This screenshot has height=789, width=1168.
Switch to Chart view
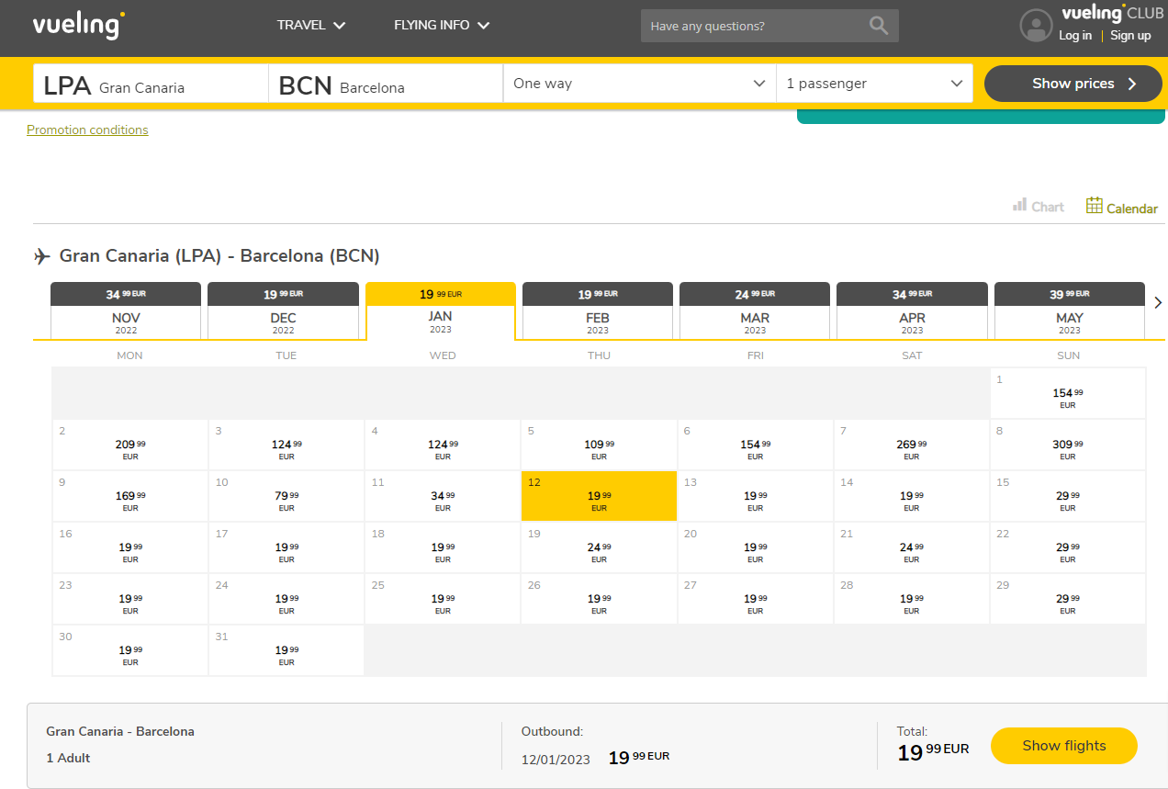tap(1039, 207)
